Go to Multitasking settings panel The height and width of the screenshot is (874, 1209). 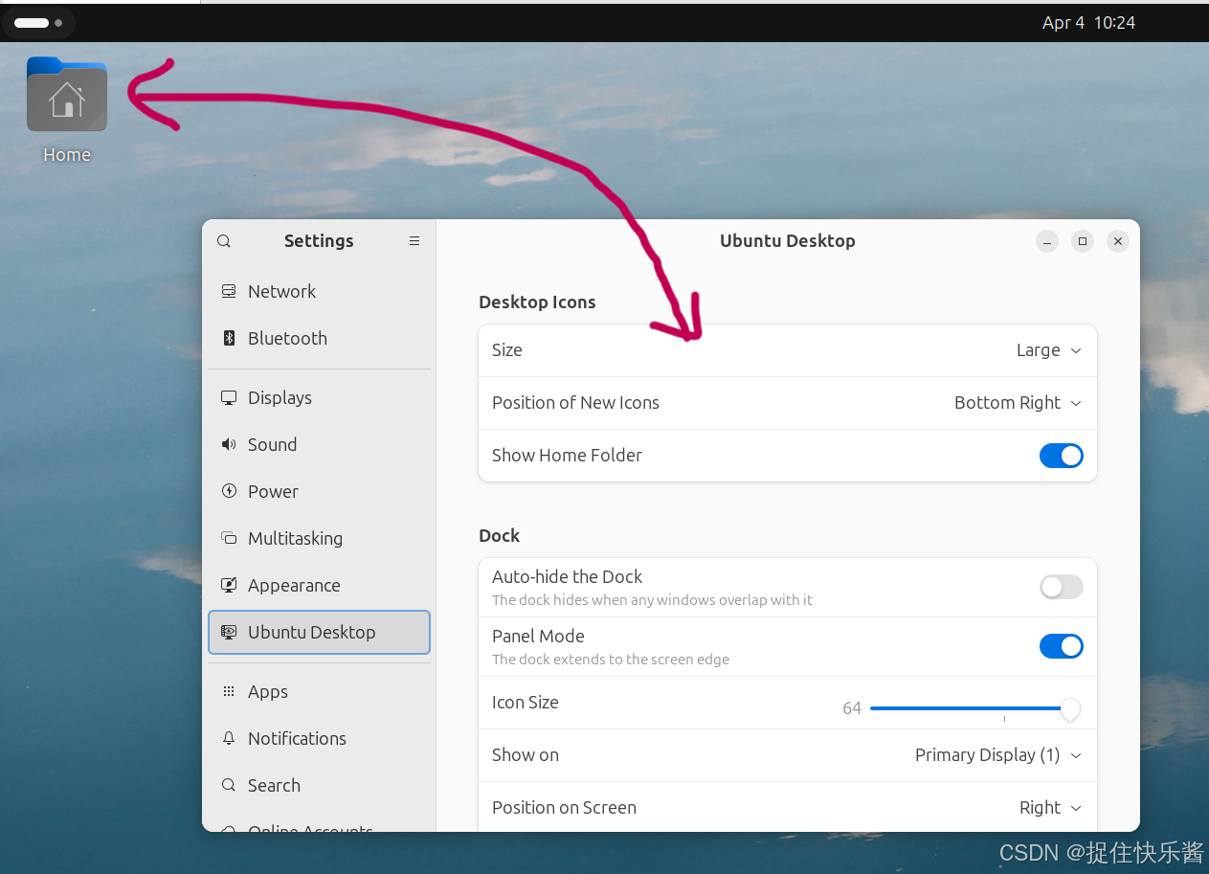pos(319,538)
